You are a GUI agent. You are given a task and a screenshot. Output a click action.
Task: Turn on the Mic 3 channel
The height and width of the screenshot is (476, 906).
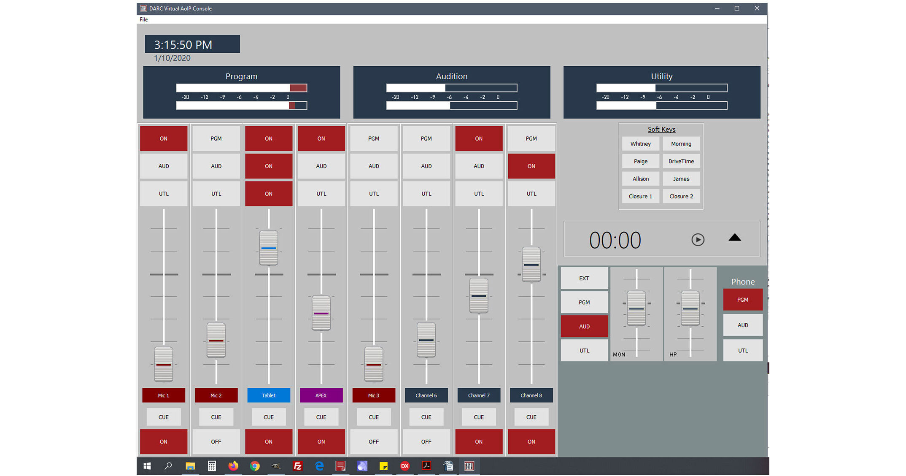[x=374, y=441]
